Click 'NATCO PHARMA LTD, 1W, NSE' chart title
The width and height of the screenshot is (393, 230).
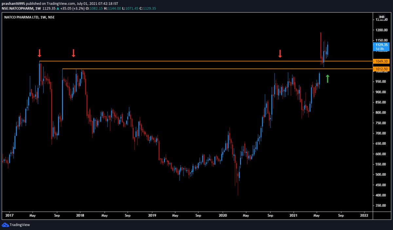click(29, 17)
